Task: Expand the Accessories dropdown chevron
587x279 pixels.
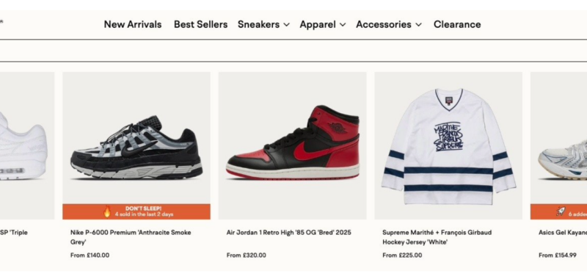Action: pos(418,25)
